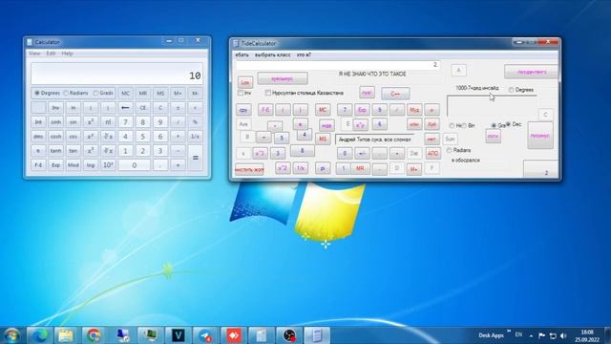Launch Google Chrome from the taskbar
This screenshot has height=344, width=611.
94,335
